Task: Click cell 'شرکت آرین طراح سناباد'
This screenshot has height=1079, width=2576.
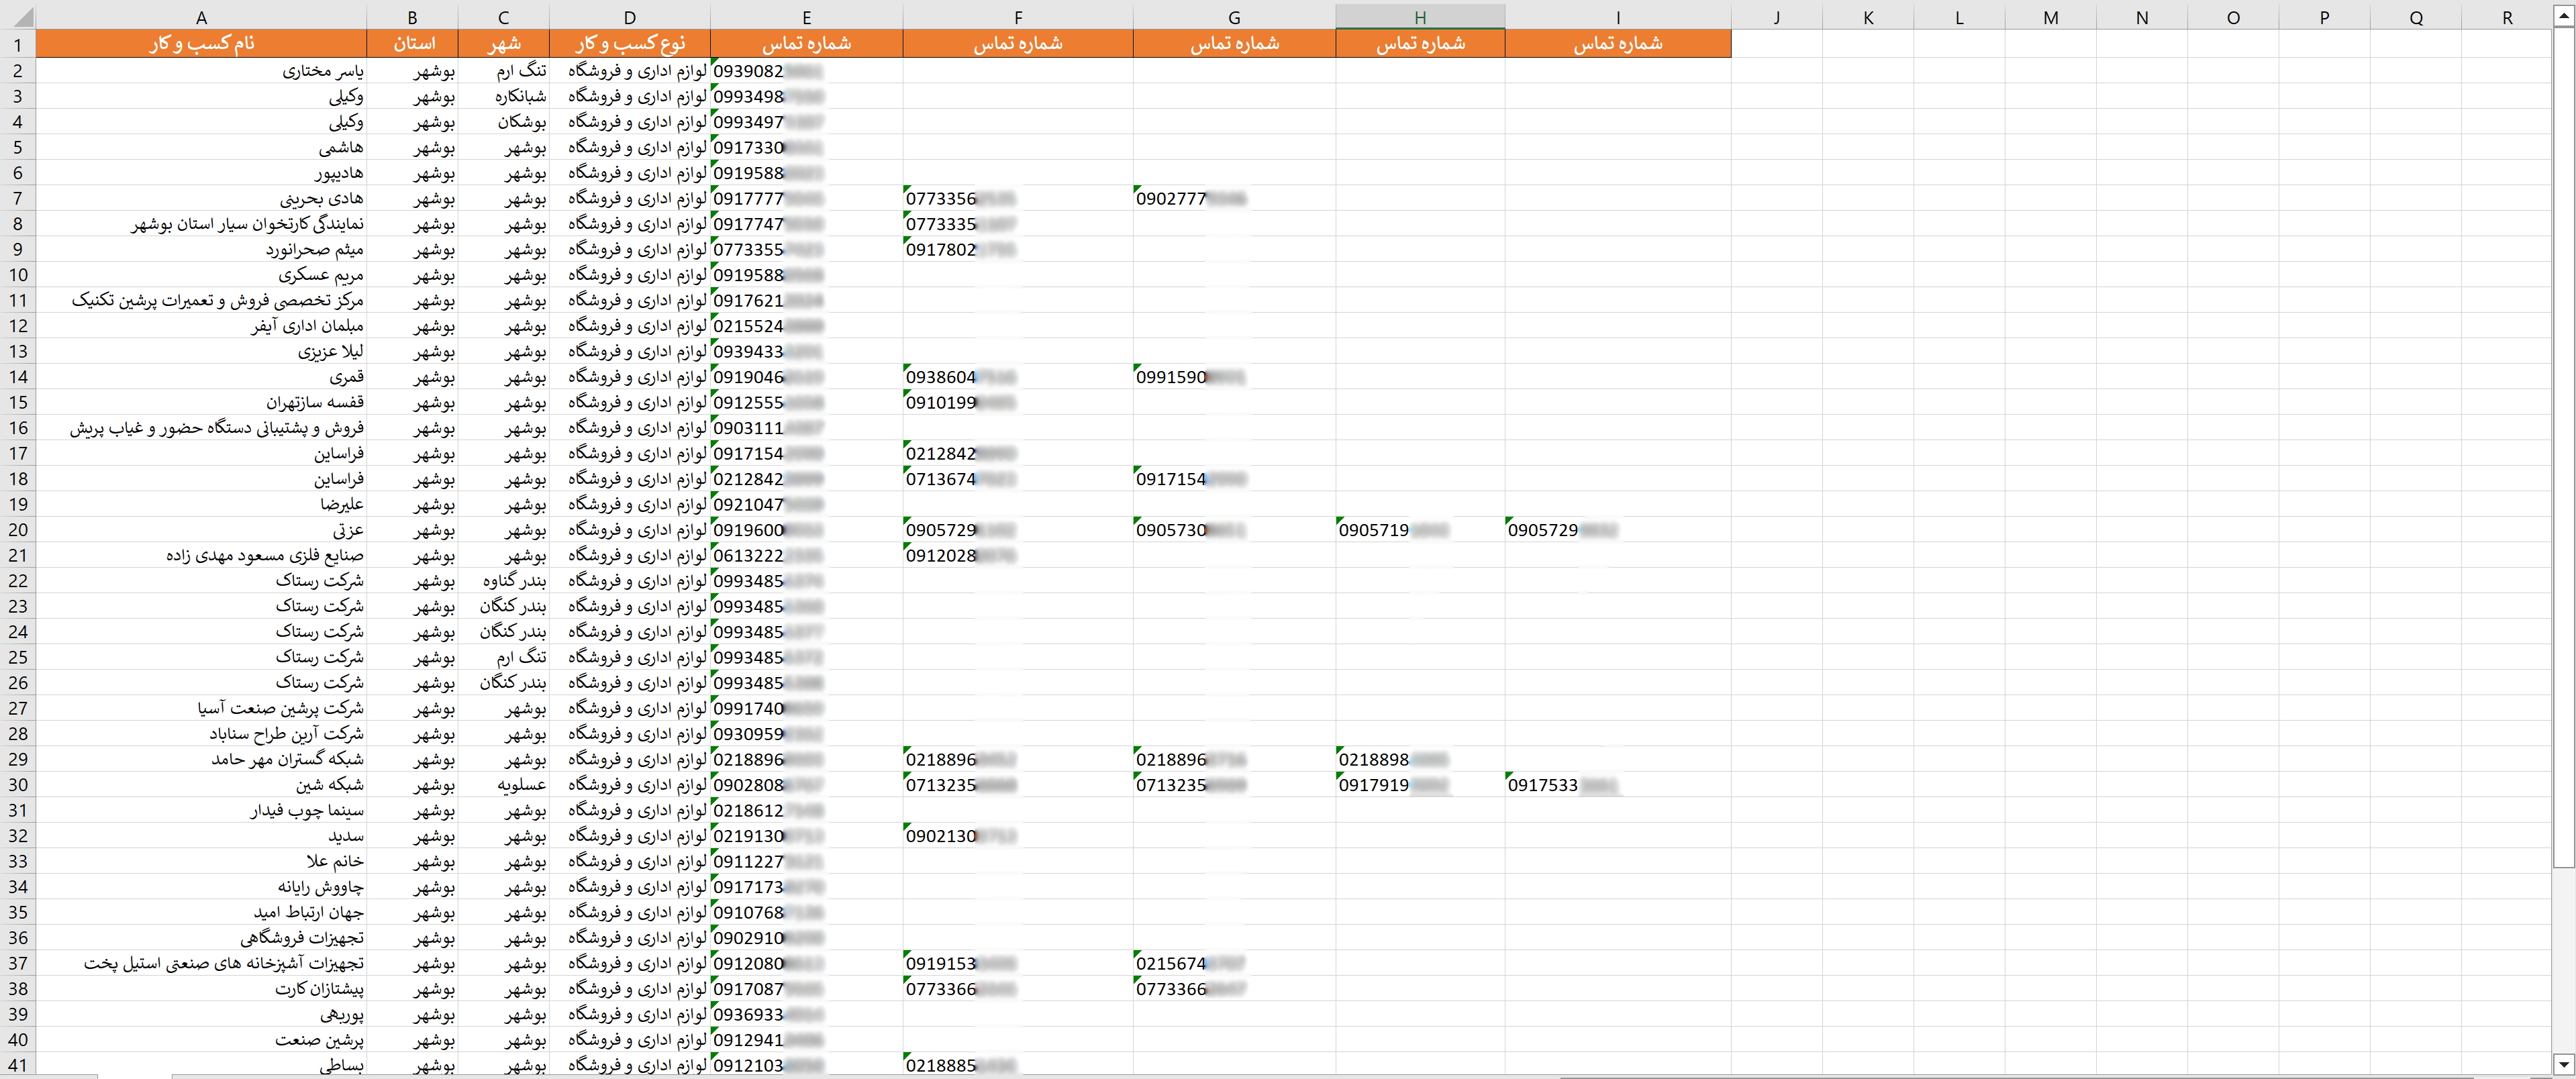Action: [201, 734]
